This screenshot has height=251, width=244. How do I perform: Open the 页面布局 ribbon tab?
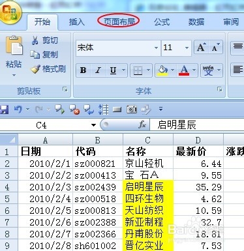[119, 22]
